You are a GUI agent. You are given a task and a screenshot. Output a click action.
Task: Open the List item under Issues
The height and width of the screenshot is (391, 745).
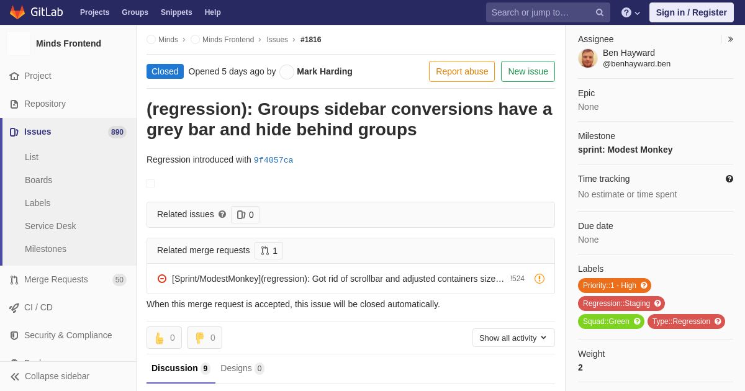(x=32, y=157)
